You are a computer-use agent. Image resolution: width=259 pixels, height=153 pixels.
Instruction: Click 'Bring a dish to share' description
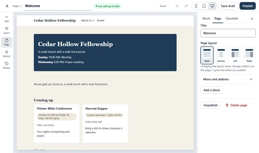[x=104, y=130]
